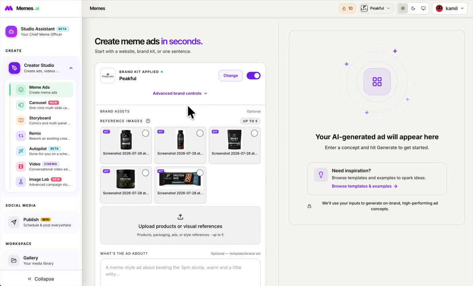
Task: Click the Memes.ai logo icon
Action: coord(9,8)
